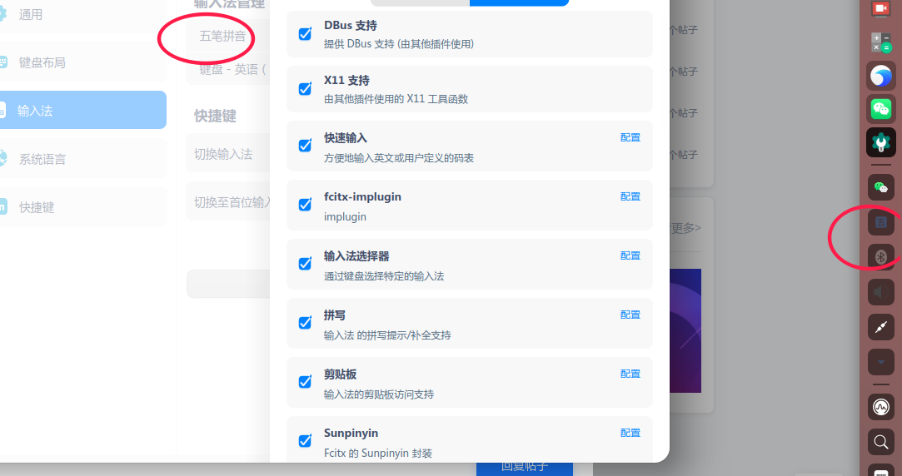Select 输入法 in settings sidebar
The height and width of the screenshot is (476, 902).
83,111
